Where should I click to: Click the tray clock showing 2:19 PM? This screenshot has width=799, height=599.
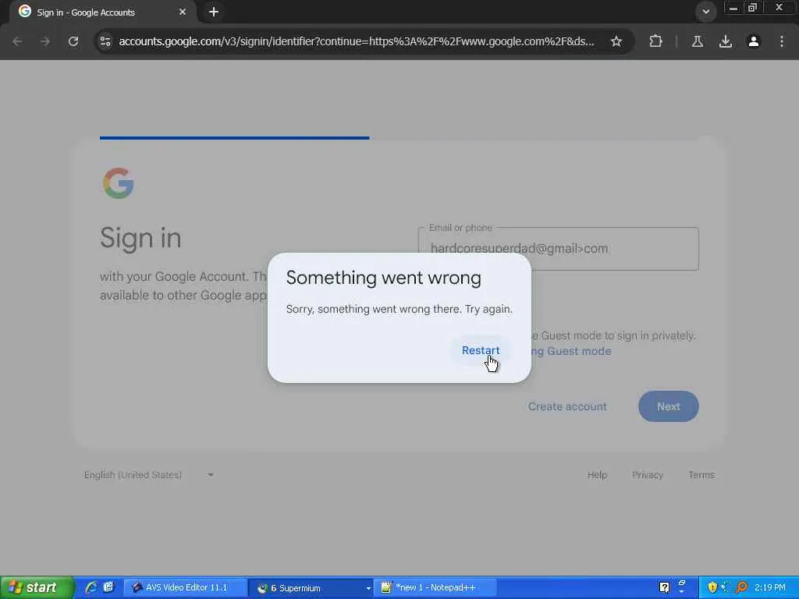pyautogui.click(x=770, y=588)
